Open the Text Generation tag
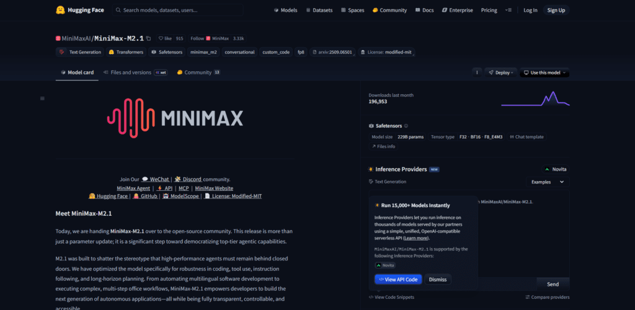The image size is (635, 310). 80,52
